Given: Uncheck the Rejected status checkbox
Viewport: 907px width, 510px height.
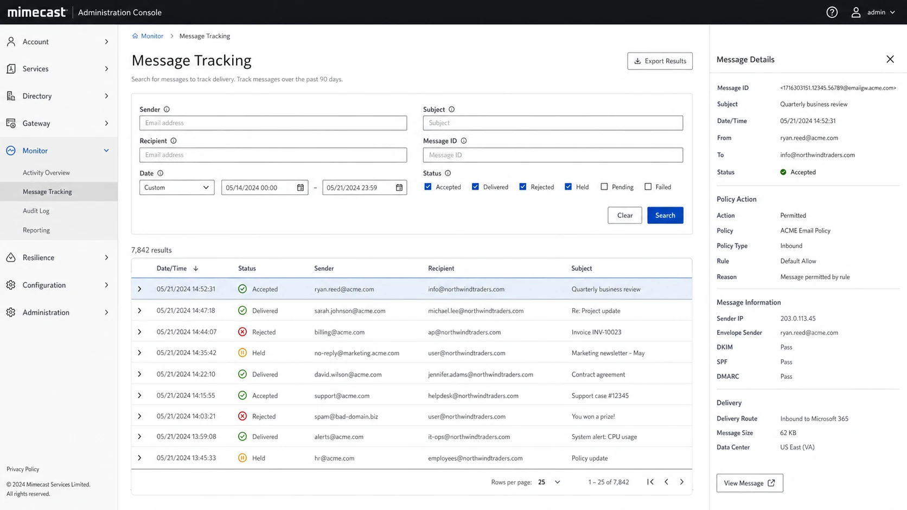Looking at the screenshot, I should (x=523, y=187).
